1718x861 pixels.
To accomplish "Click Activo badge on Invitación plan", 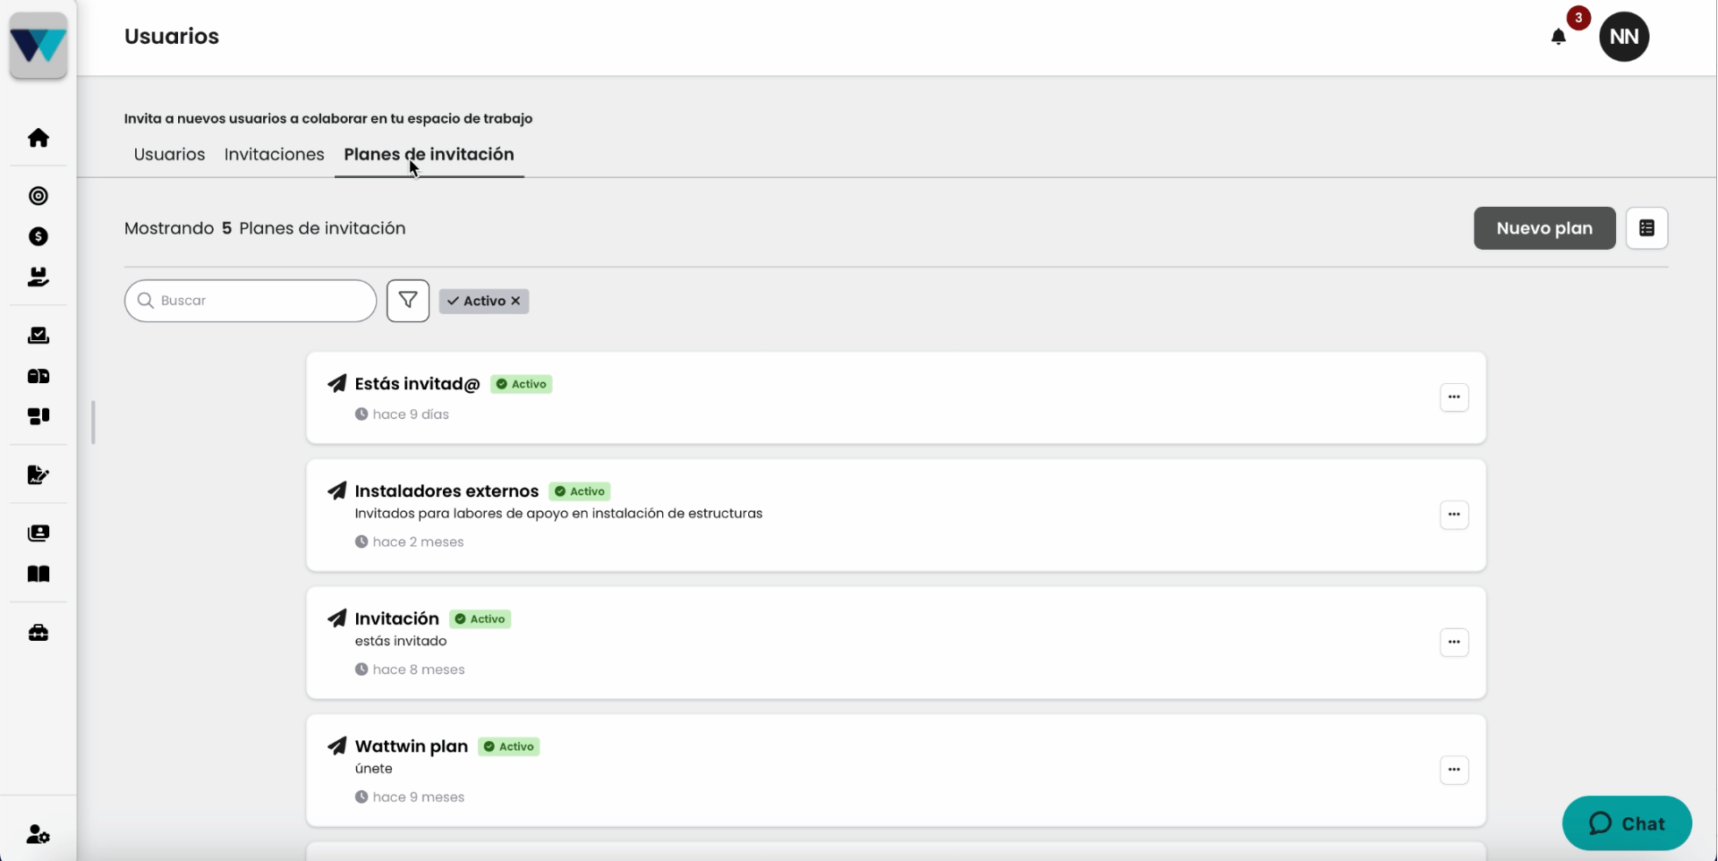I will click(480, 619).
